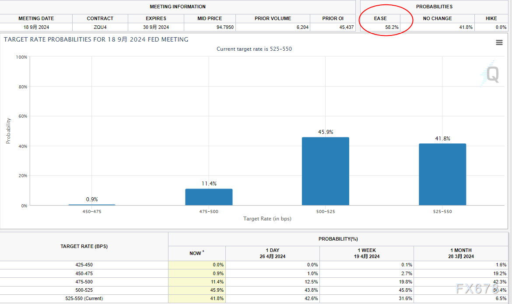Click the small 450-475 bar
Screen dimensions: 512x304
coord(92,205)
